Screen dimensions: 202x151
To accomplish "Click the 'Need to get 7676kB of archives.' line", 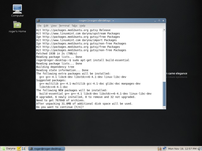I will [61, 100].
